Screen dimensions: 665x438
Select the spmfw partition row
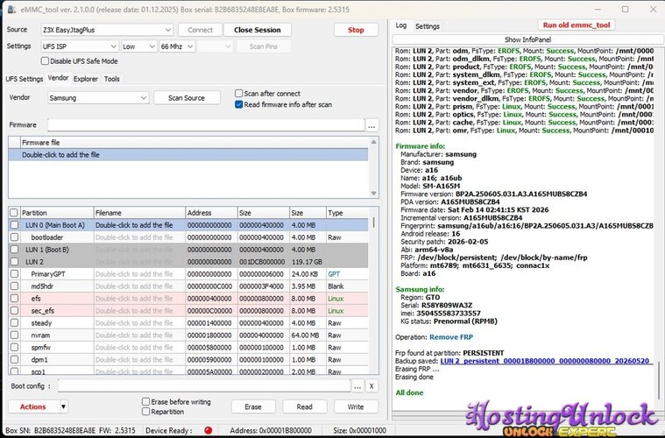point(187,347)
